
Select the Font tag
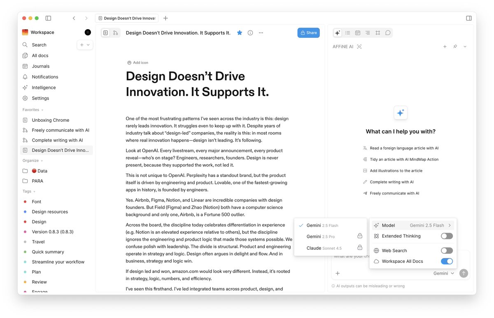pyautogui.click(x=57, y=202)
